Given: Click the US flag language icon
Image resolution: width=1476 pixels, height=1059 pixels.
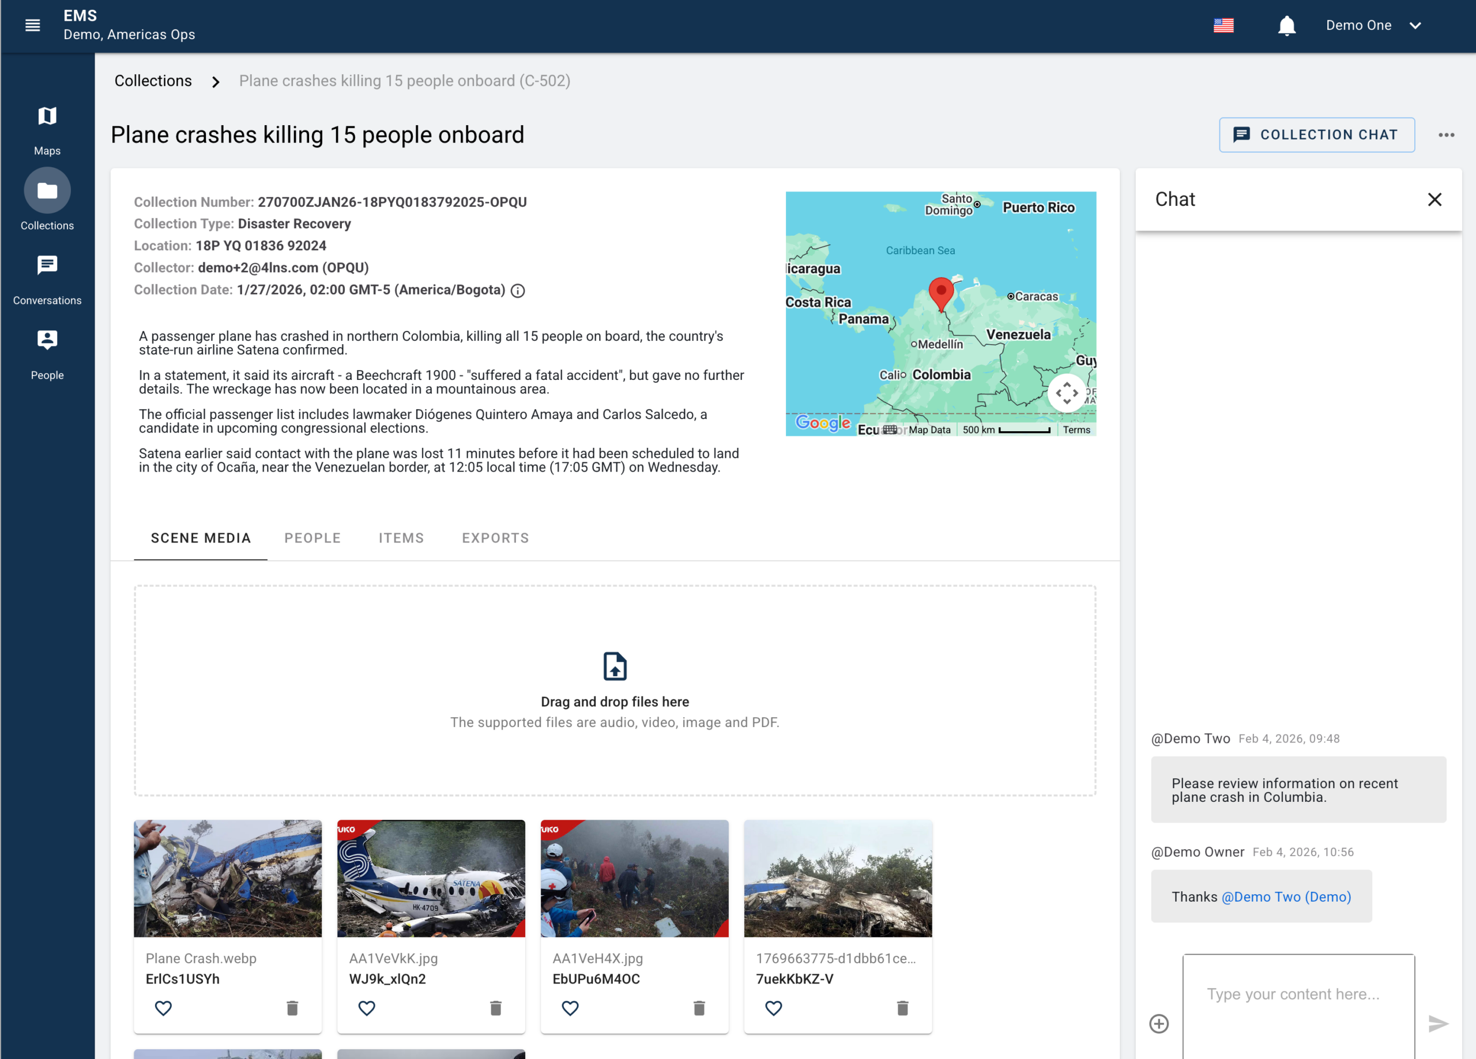Looking at the screenshot, I should [1223, 25].
